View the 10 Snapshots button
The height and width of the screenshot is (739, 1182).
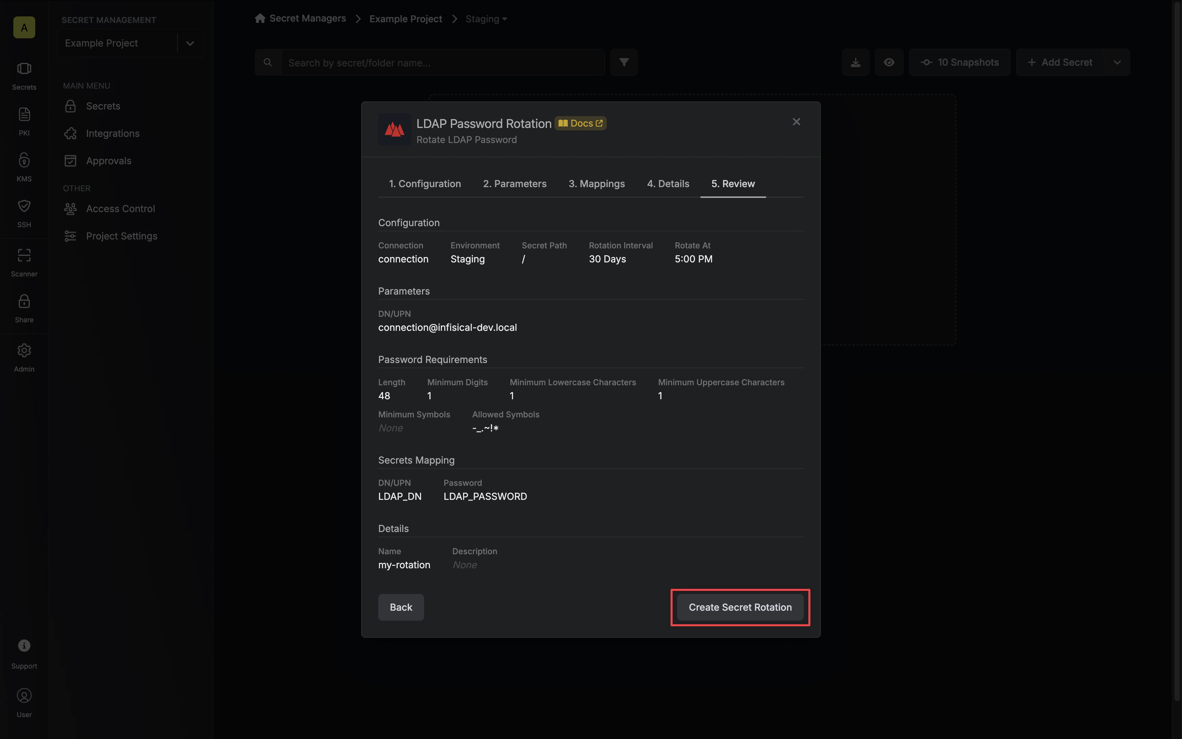click(959, 62)
